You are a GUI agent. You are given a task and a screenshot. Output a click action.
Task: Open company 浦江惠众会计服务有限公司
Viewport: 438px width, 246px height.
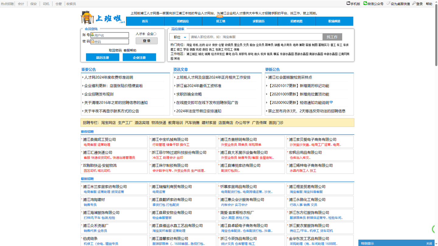tap(242, 200)
